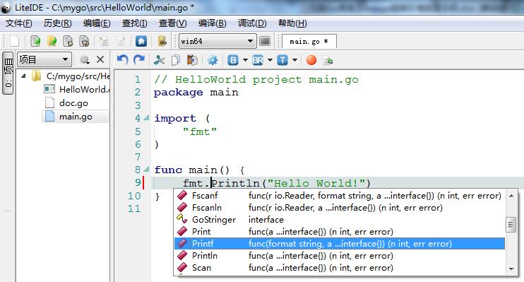The width and height of the screenshot is (524, 282).
Task: Open the 帮助(H) menu
Action: (x=292, y=23)
